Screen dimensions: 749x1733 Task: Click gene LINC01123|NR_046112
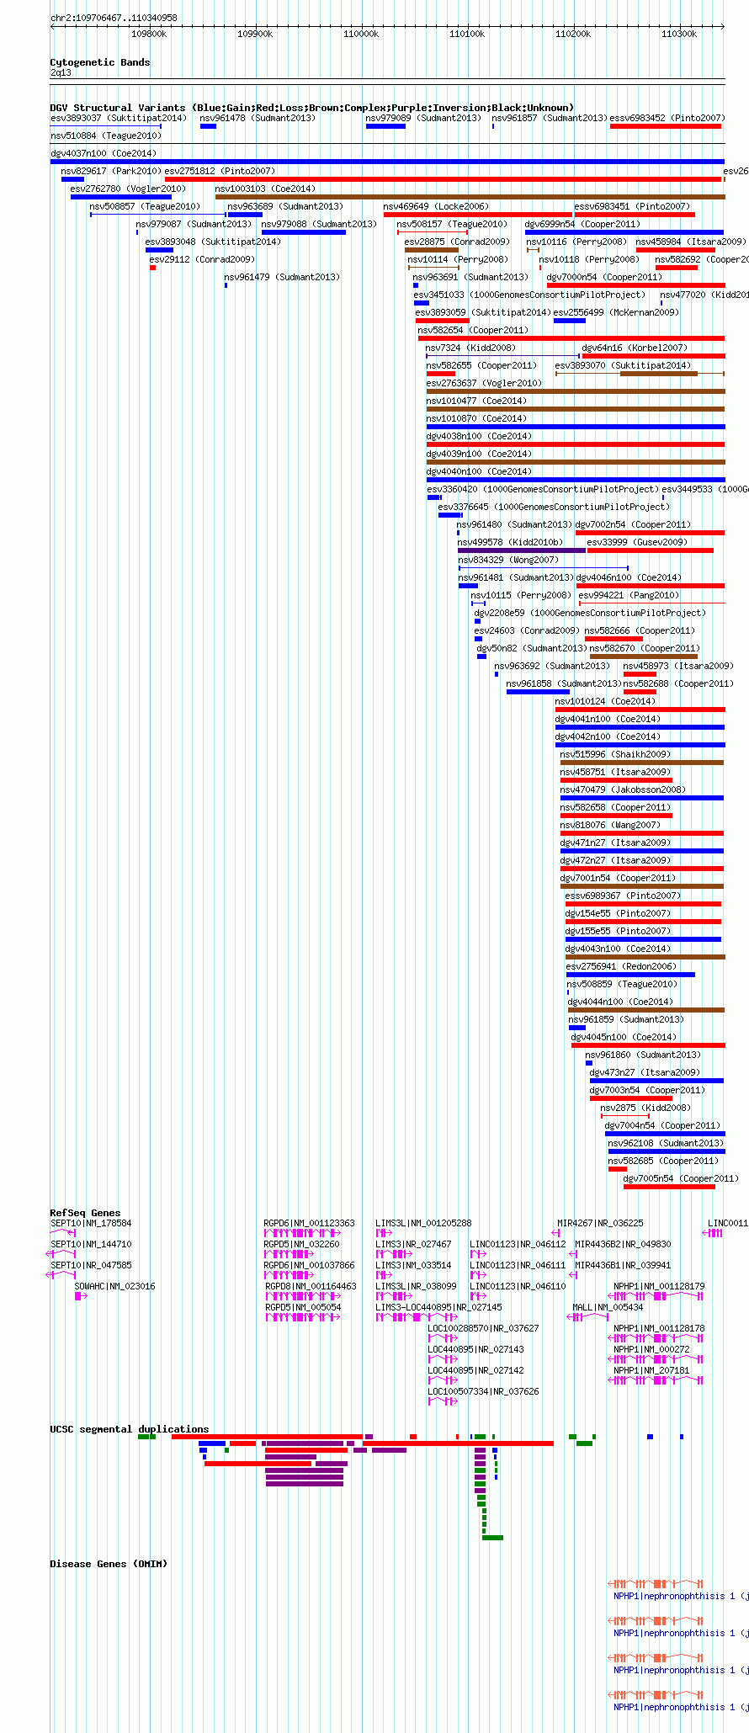click(x=518, y=1244)
